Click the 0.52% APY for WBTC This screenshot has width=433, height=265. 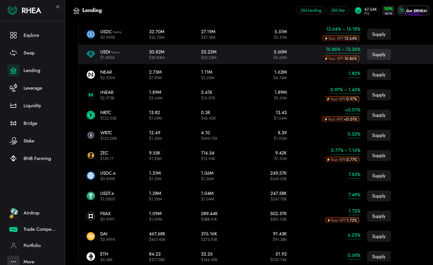[354, 134]
